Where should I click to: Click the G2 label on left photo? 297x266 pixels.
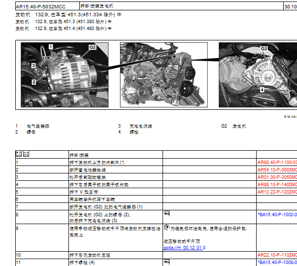point(92,47)
